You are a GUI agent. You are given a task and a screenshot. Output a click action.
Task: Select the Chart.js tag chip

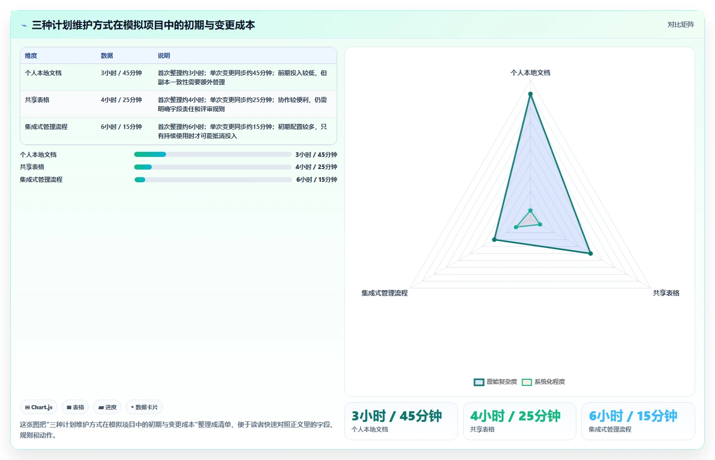(x=39, y=407)
